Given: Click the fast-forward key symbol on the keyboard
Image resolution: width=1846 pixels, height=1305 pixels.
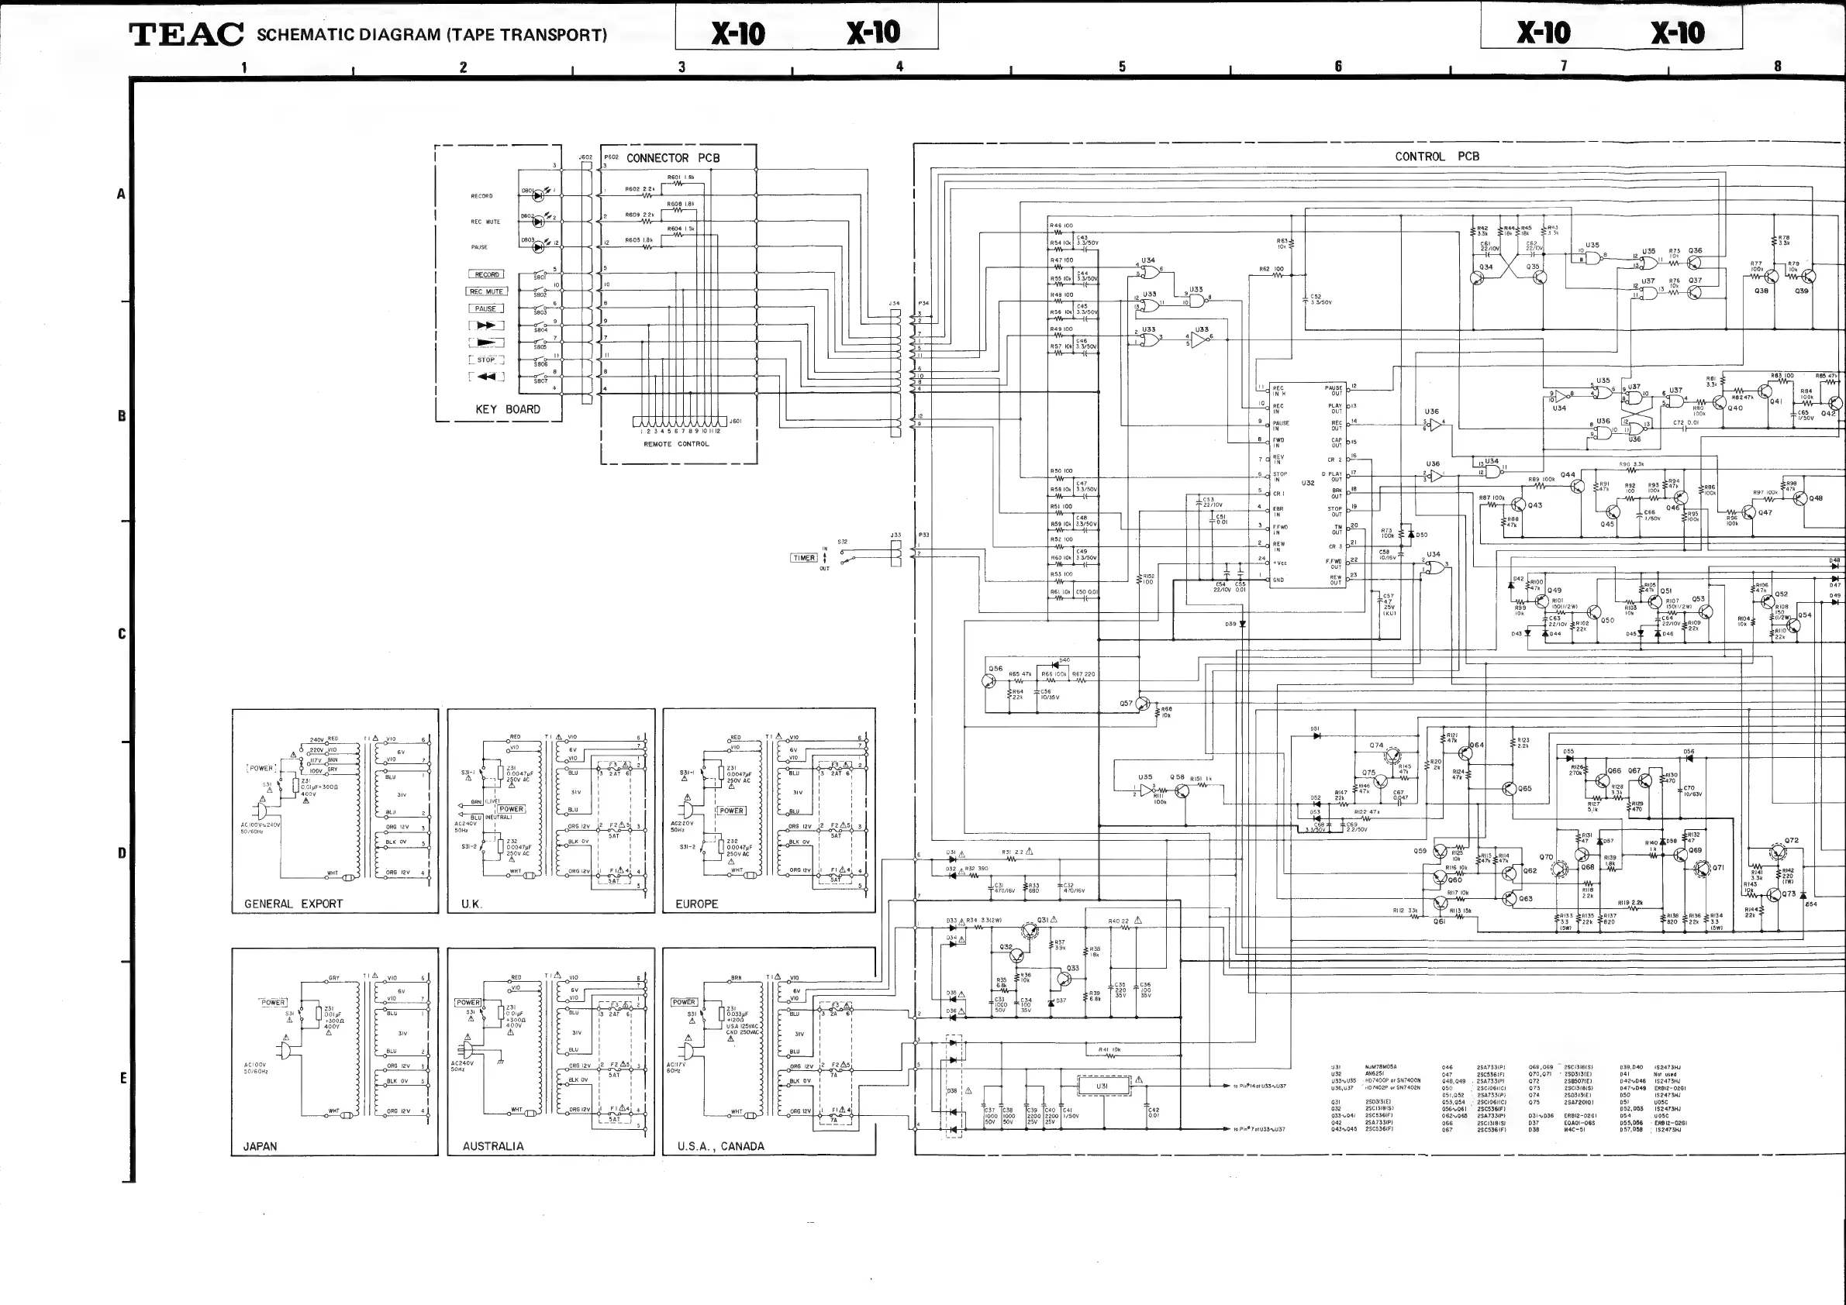Looking at the screenshot, I should (485, 325).
